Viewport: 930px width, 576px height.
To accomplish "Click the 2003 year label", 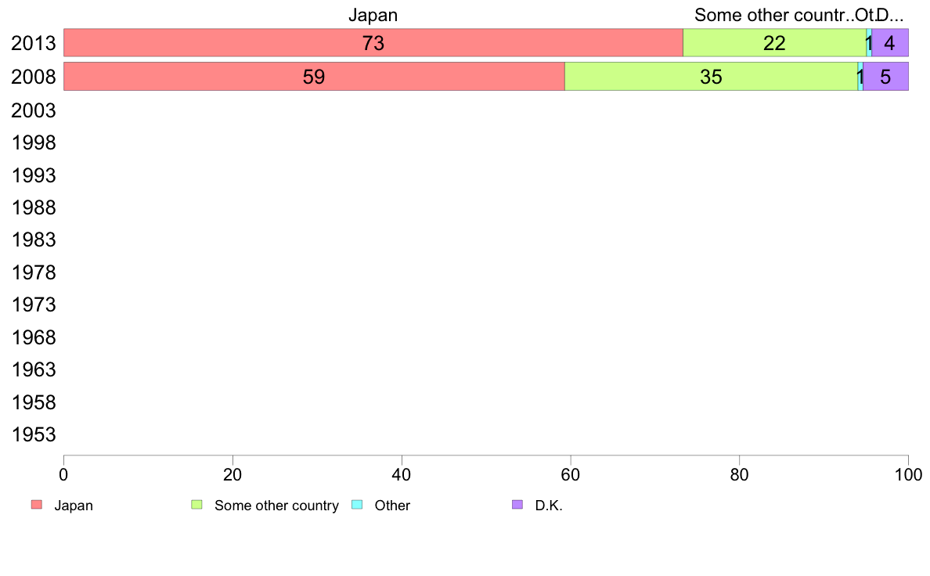I will point(33,111).
